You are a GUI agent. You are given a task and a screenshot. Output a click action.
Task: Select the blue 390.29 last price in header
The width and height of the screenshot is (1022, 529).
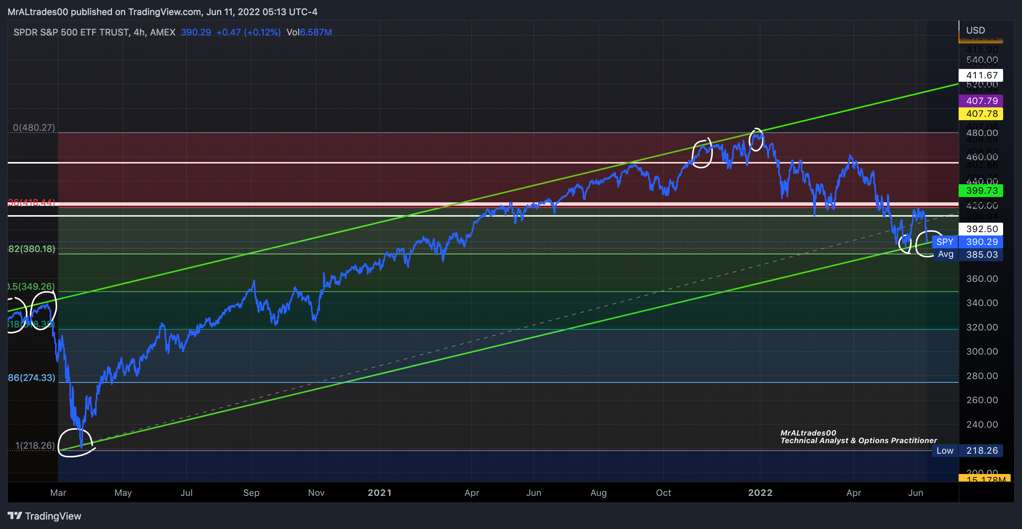(196, 32)
